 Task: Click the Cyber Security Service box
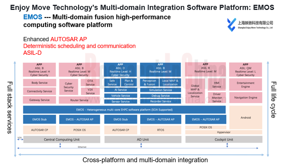(x=69, y=87)
